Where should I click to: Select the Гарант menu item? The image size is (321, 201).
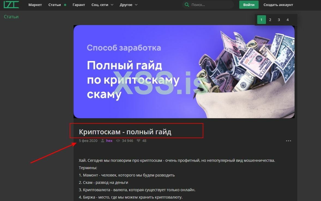point(79,5)
